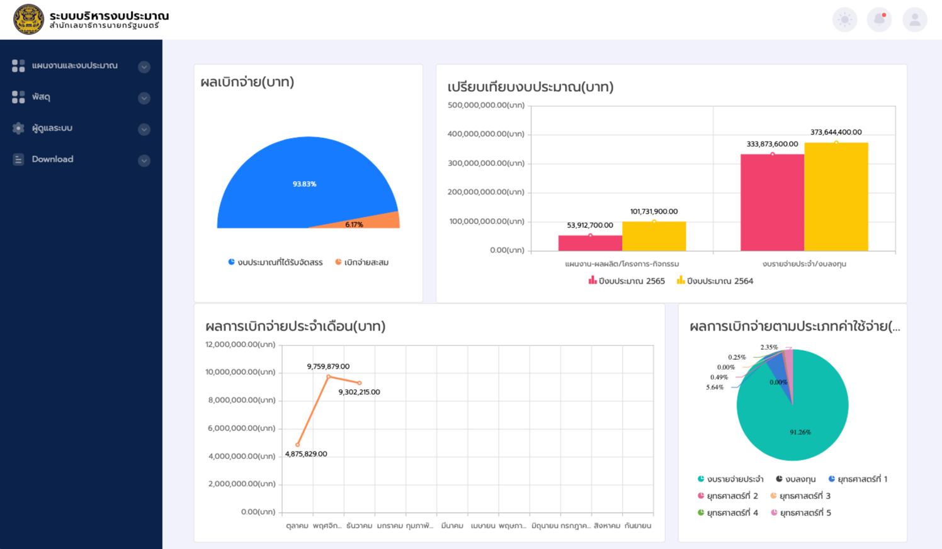This screenshot has height=549, width=942.
Task: Expand the แผนงานและงบประมาณ chevron
Action: 144,67
